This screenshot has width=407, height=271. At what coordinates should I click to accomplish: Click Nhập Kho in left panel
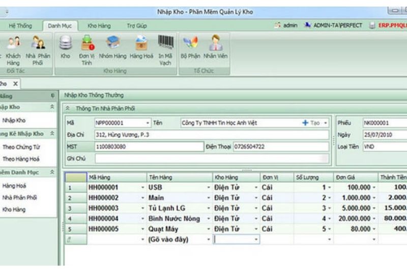[14, 121]
